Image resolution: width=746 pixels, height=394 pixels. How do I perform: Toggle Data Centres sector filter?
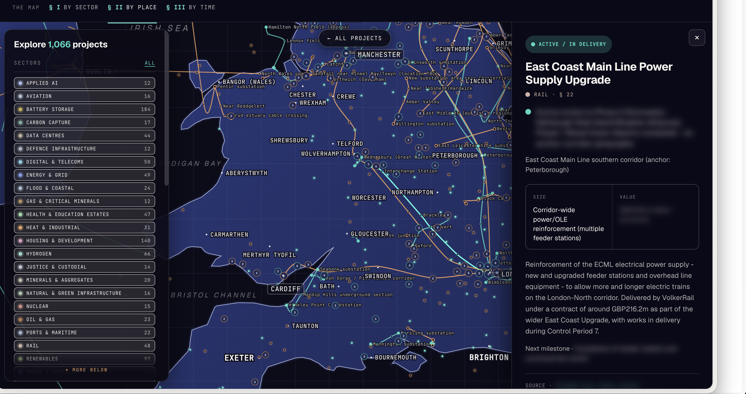(84, 136)
